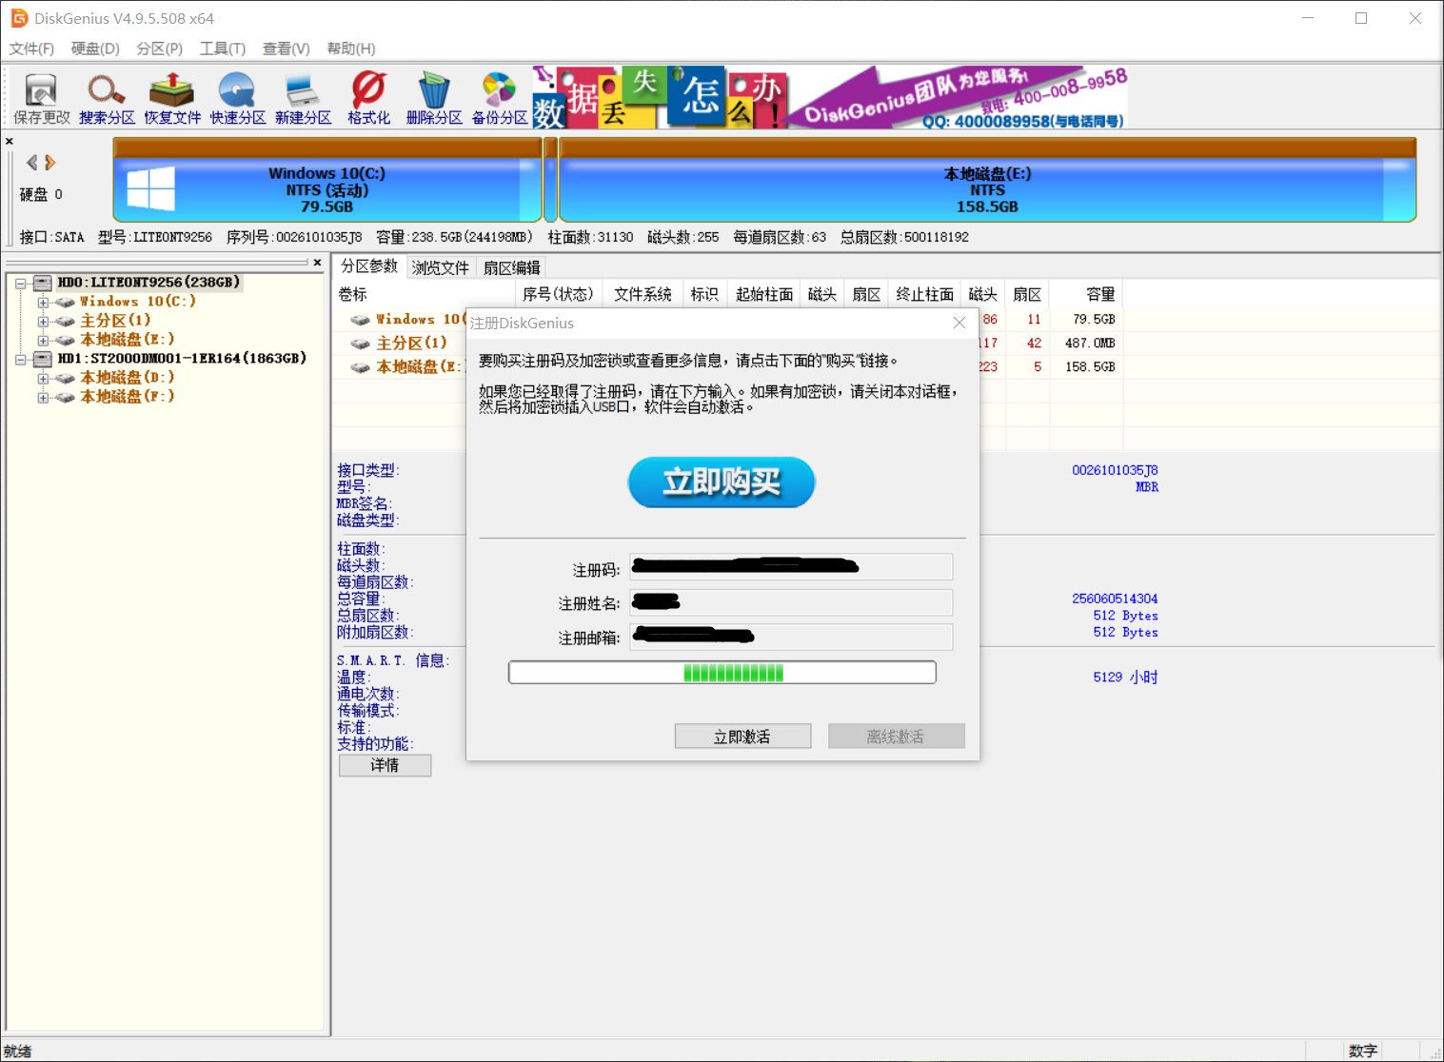Click the 5129 小时 power-on hours value
Image resolution: width=1444 pixels, height=1062 pixels.
coord(1125,678)
